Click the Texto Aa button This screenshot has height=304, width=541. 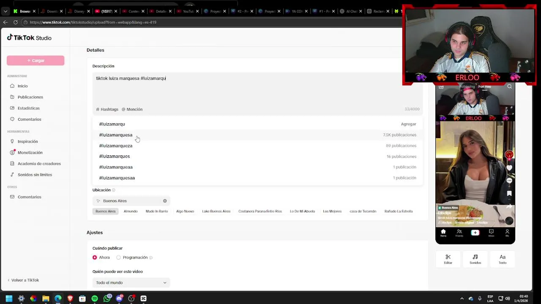coord(503,259)
